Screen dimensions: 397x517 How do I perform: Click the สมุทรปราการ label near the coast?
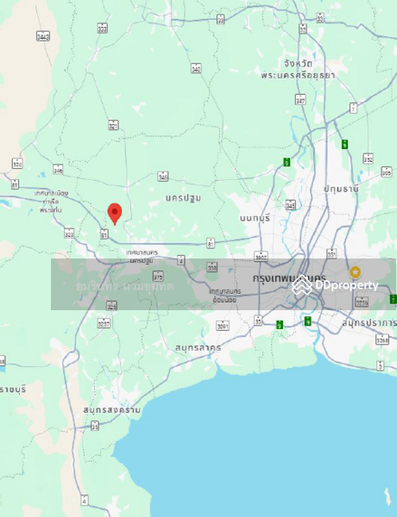[369, 323]
